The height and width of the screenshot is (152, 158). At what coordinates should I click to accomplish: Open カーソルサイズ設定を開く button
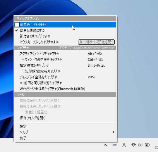click(96, 42)
